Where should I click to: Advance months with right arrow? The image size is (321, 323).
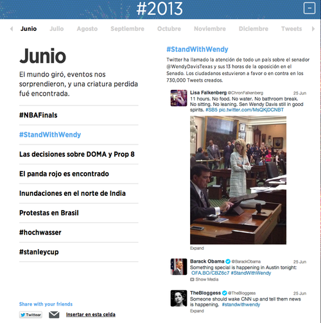[313, 29]
